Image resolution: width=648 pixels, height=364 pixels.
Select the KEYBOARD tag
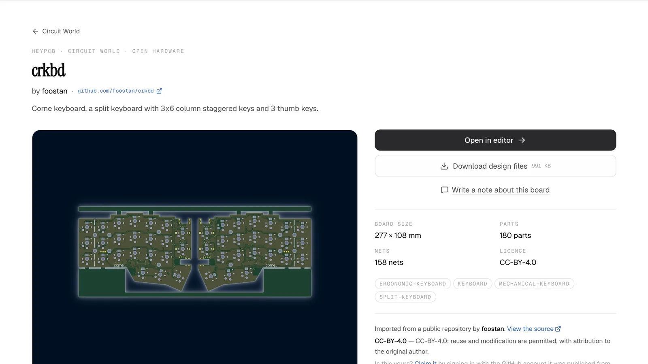[x=473, y=284]
